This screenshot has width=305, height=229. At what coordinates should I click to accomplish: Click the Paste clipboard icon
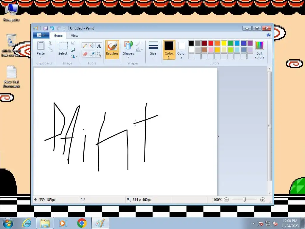(41, 46)
